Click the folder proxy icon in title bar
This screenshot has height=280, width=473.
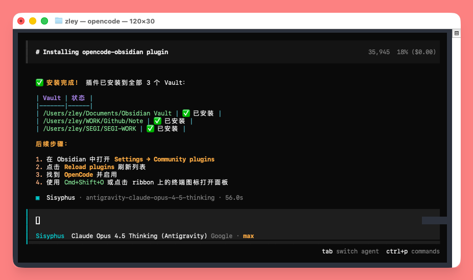click(x=59, y=21)
